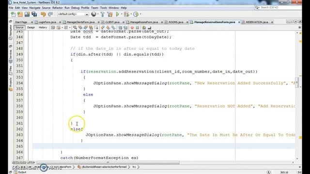
Task: Switch to the CLIENT.java tab
Action: (x=112, y=22)
